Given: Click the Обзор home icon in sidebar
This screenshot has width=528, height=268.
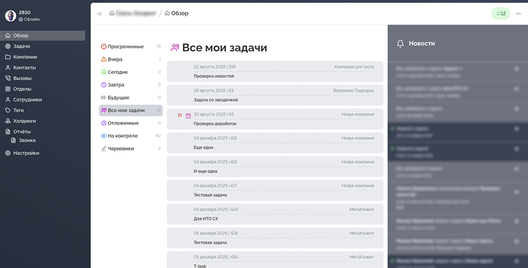Looking at the screenshot, I should click(8, 36).
